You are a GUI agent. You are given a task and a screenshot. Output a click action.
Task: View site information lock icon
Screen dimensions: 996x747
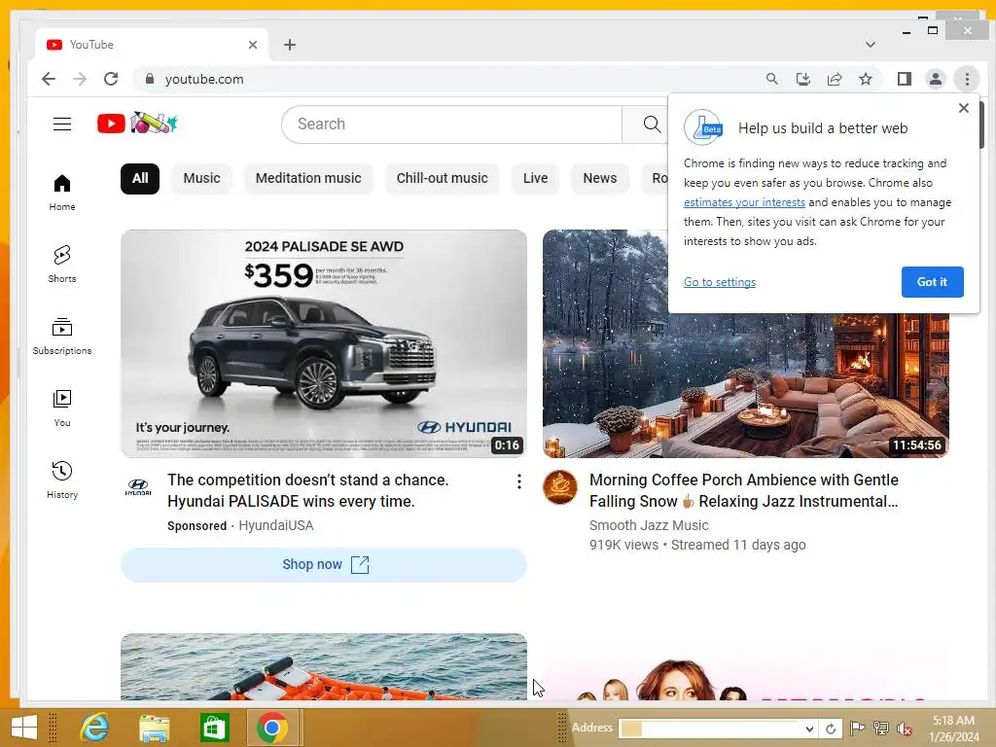pyautogui.click(x=149, y=79)
